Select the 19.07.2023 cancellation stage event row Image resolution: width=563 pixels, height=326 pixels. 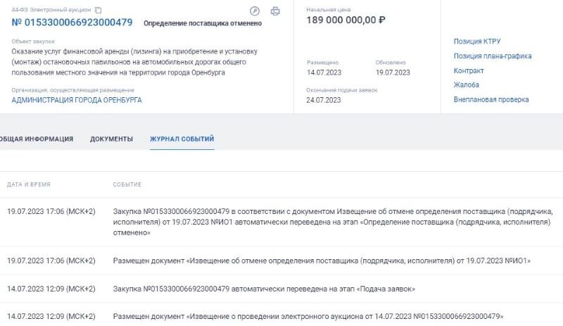click(x=281, y=222)
